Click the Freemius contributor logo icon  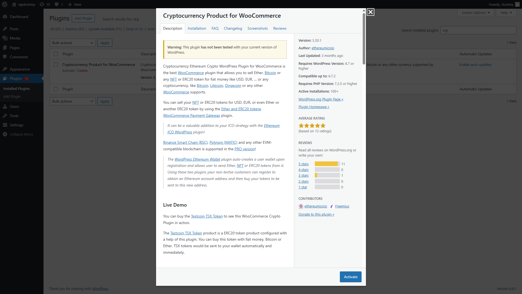point(332,206)
